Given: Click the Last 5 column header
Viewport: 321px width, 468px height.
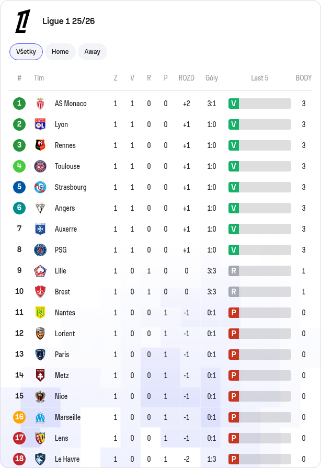Looking at the screenshot, I should tap(259, 78).
